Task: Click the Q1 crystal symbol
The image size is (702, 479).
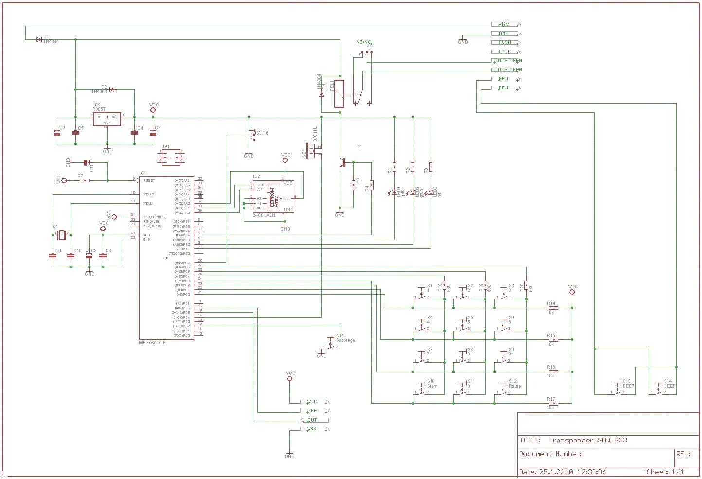Action: tap(61, 235)
